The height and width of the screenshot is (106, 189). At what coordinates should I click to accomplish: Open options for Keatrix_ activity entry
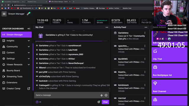tap(145, 72)
